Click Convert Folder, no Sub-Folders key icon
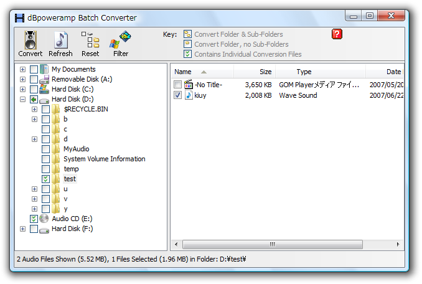The width and height of the screenshot is (422, 284). 187,44
